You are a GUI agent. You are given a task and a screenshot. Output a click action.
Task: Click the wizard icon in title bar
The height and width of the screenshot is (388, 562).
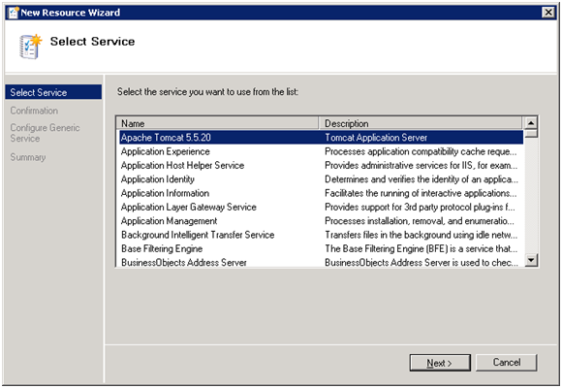[13, 13]
